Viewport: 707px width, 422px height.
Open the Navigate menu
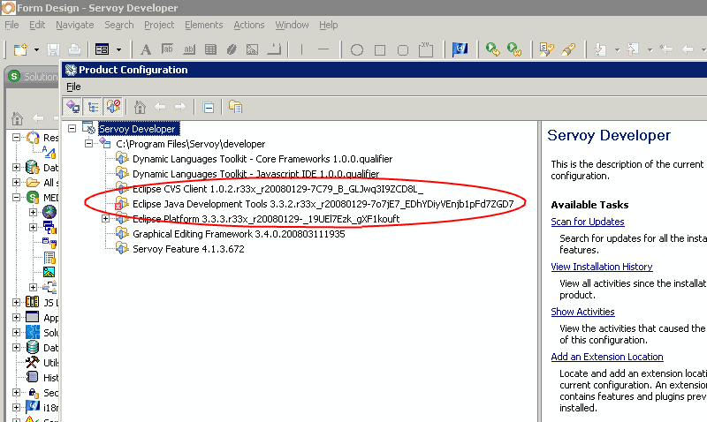point(75,25)
